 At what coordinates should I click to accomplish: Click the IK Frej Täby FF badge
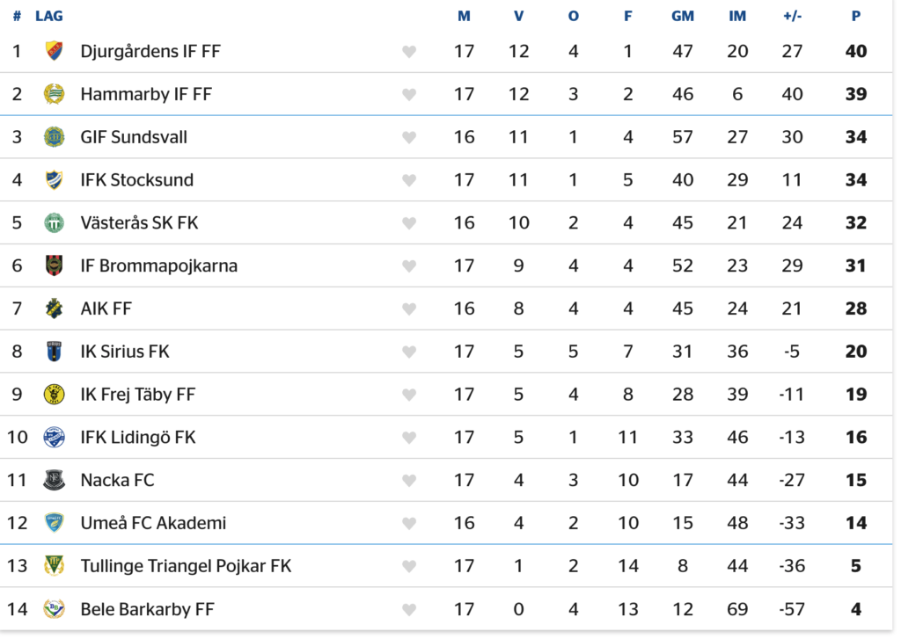click(55, 395)
